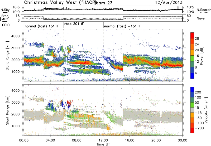211x146 pixels.
Task: Click the '12:00' time axis tick label
Action: pyautogui.click(x=103, y=140)
